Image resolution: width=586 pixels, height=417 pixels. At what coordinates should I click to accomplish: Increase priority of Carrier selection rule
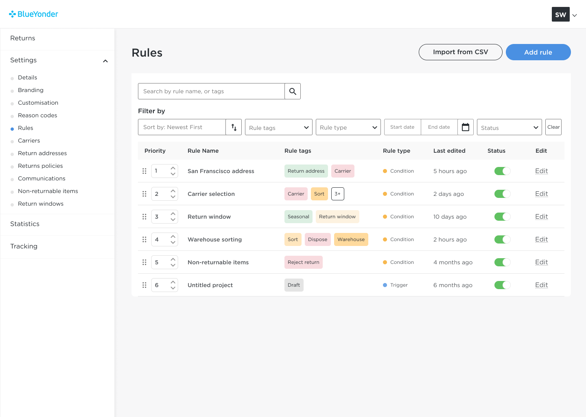point(173,191)
